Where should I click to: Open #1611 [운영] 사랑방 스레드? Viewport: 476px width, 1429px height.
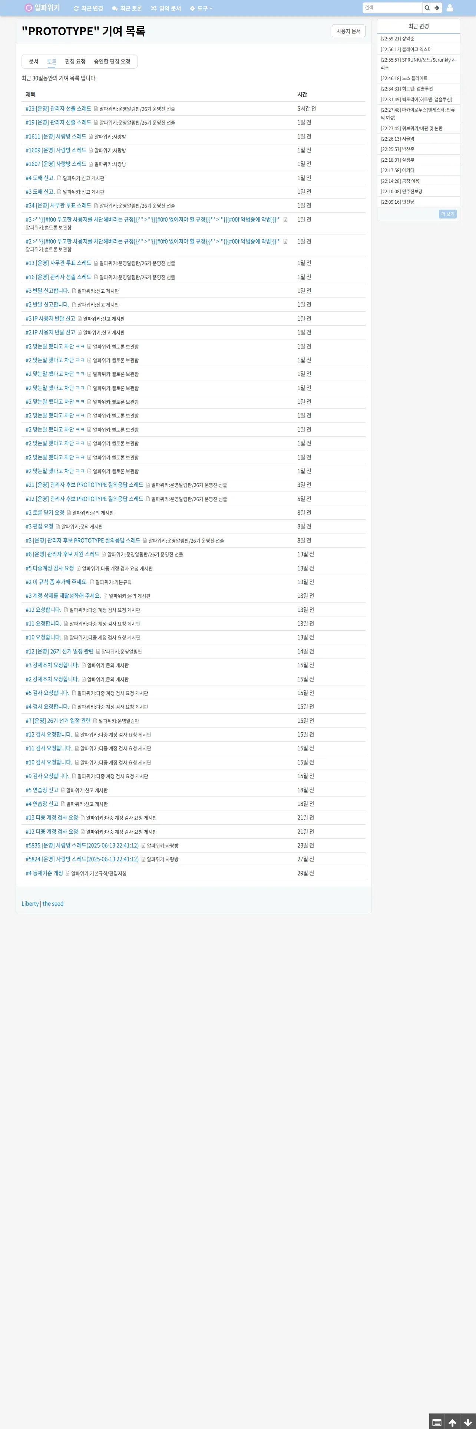point(56,137)
